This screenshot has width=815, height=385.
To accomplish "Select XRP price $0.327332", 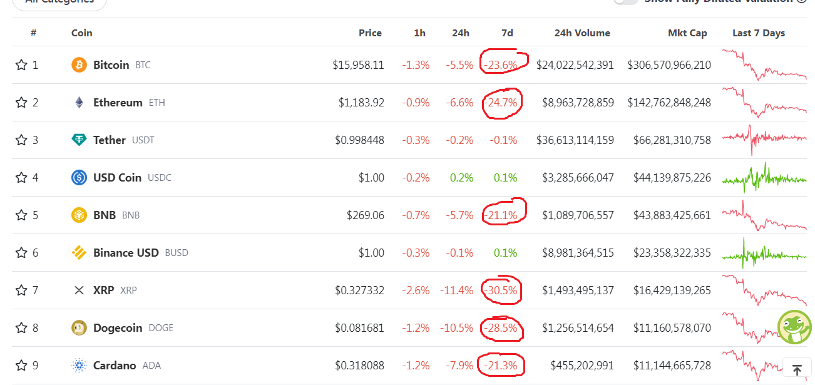I will coord(360,290).
